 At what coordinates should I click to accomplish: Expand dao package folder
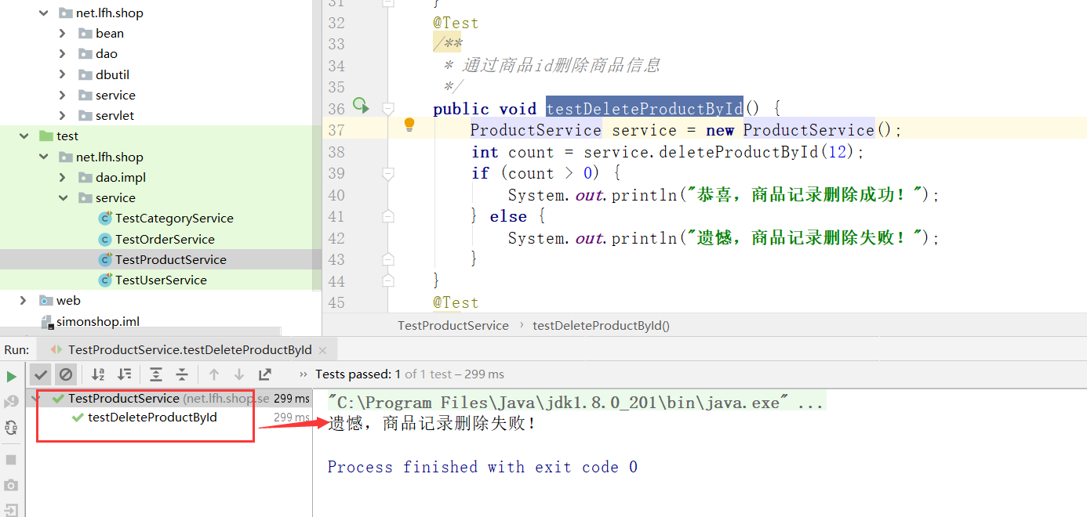pos(63,54)
